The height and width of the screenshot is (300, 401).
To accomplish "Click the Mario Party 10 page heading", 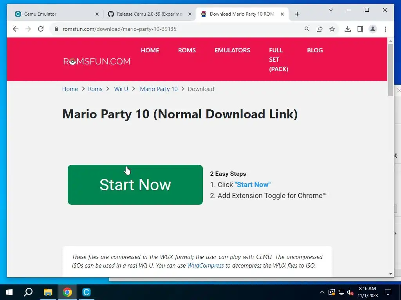I will point(180,114).
